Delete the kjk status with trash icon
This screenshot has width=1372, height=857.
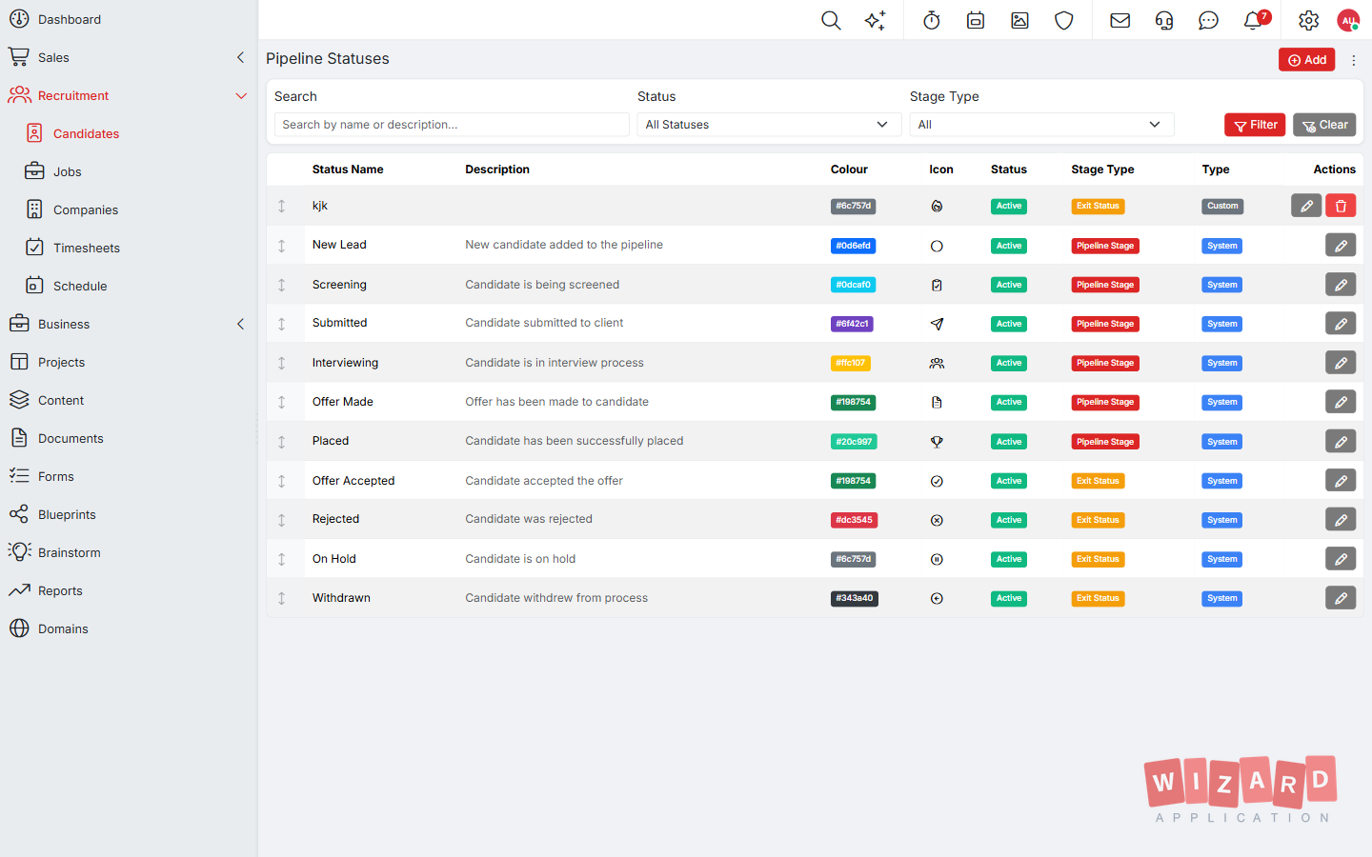point(1341,206)
